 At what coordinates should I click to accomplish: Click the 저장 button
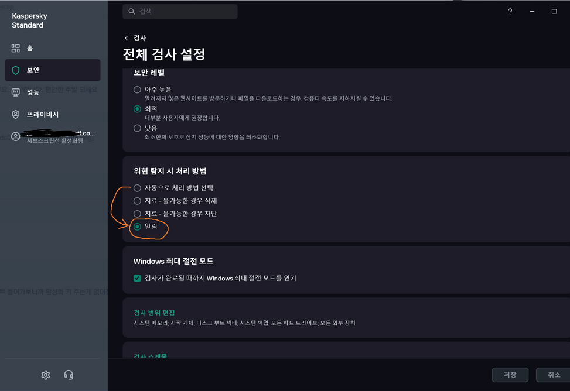pos(510,375)
